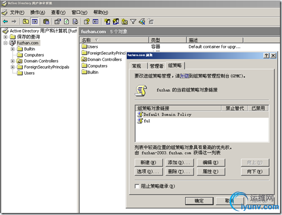
Task: Sort by 名称 column header
Action: (114, 40)
